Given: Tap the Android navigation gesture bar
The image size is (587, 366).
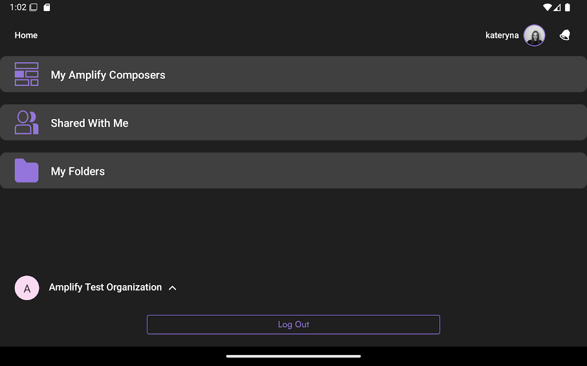Looking at the screenshot, I should [293, 356].
